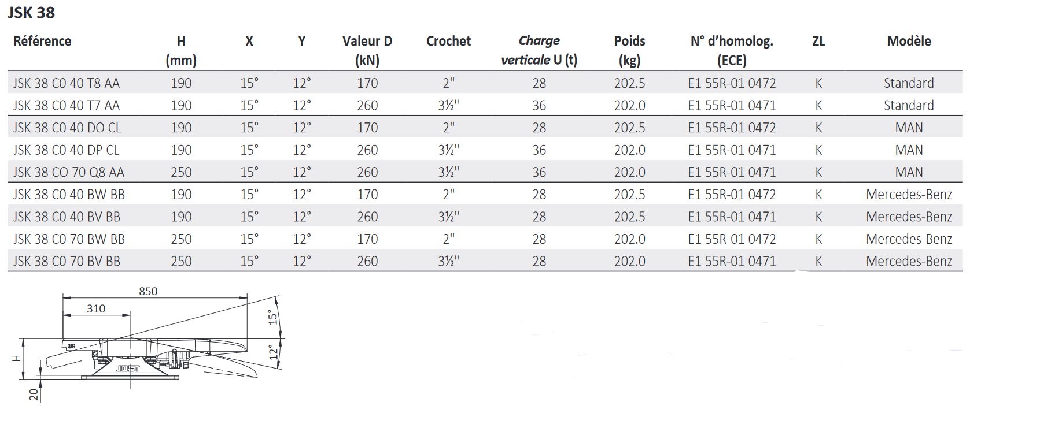This screenshot has height=428, width=1040.
Task: Select reference JSK 38 C0 70 BV BB
Action: [x=67, y=262]
